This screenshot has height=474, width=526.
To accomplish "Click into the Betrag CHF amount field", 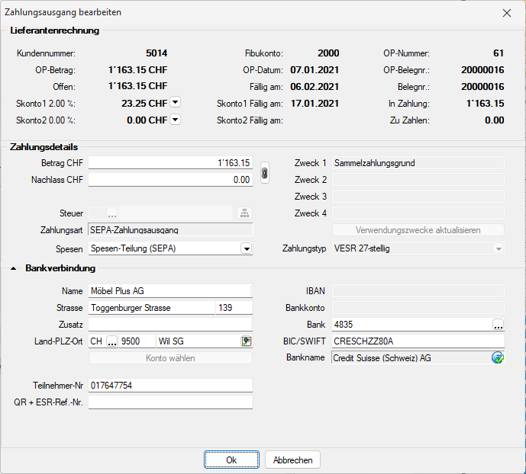I will point(170,163).
